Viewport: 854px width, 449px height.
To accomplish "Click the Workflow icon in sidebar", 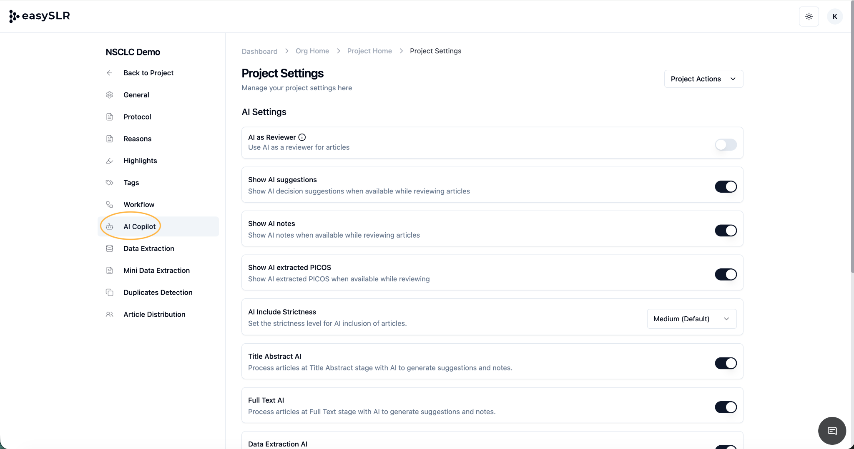I will coord(110,205).
